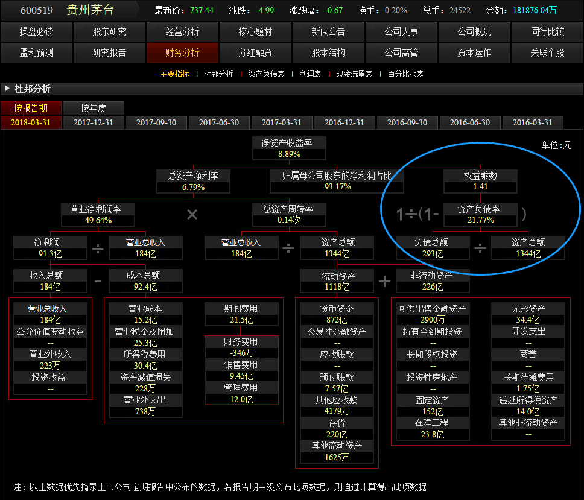Open the 股本结构 tab
The width and height of the screenshot is (584, 500).
click(x=328, y=53)
